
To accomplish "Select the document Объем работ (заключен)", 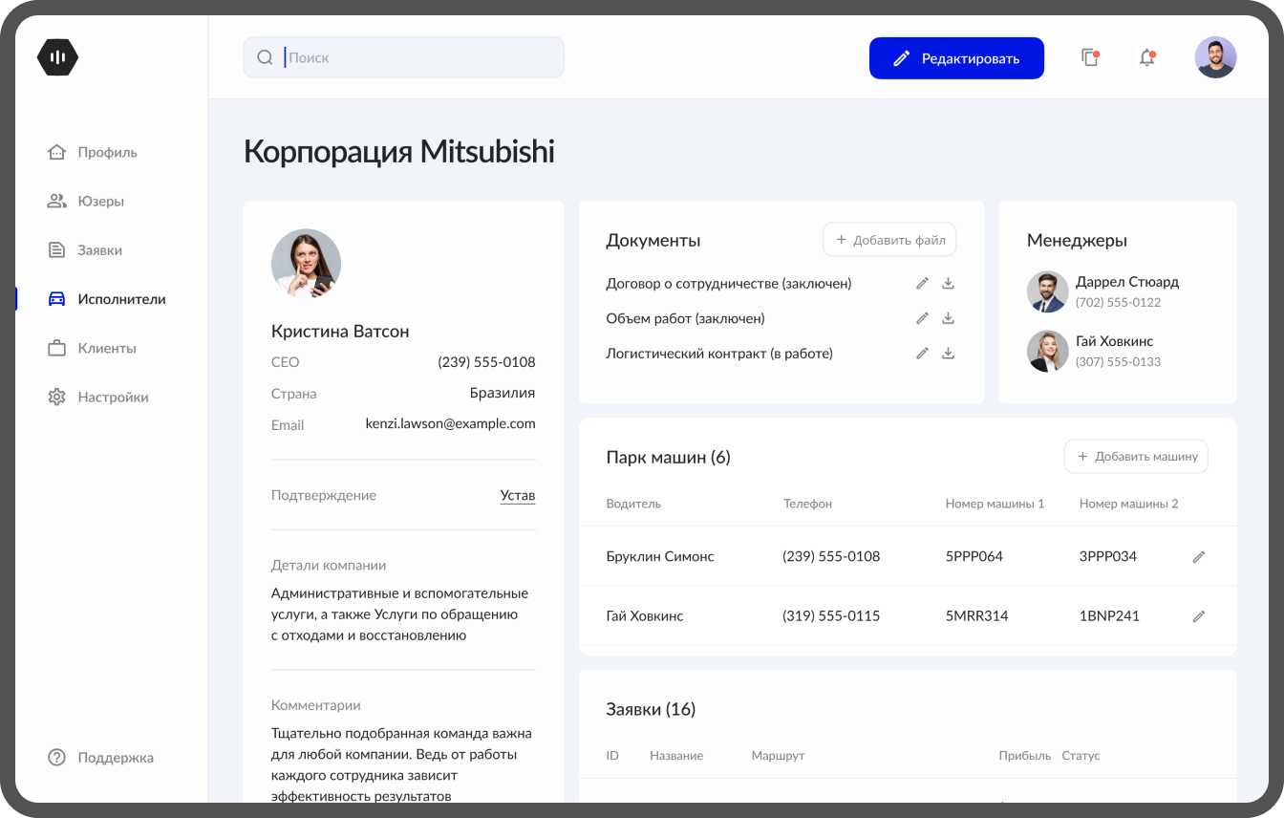I will (x=686, y=318).
